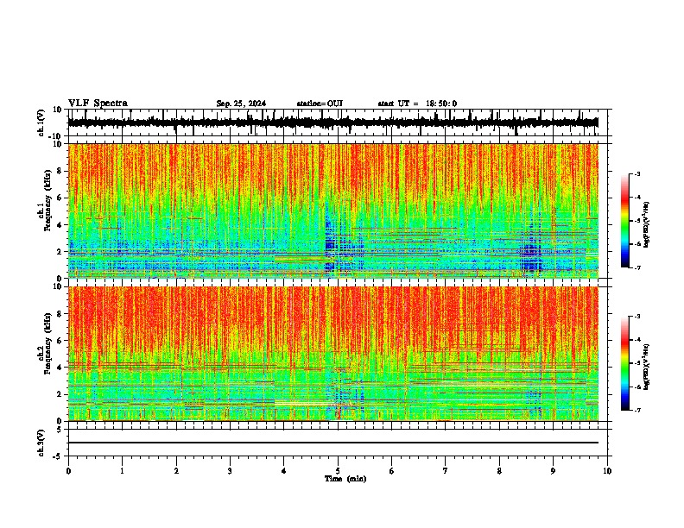The height and width of the screenshot is (528, 684).
Task: Click the time axis tick label "9"
Action: tap(553, 471)
